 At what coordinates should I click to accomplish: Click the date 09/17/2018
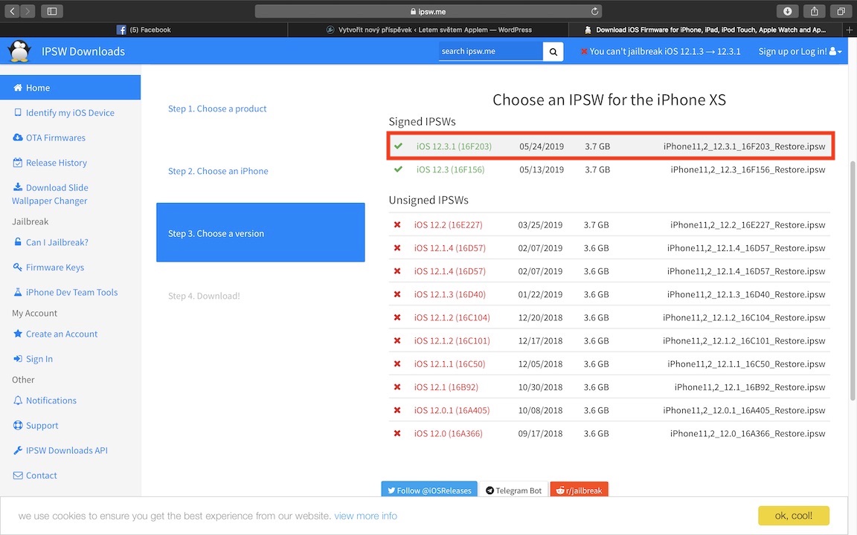tap(540, 433)
